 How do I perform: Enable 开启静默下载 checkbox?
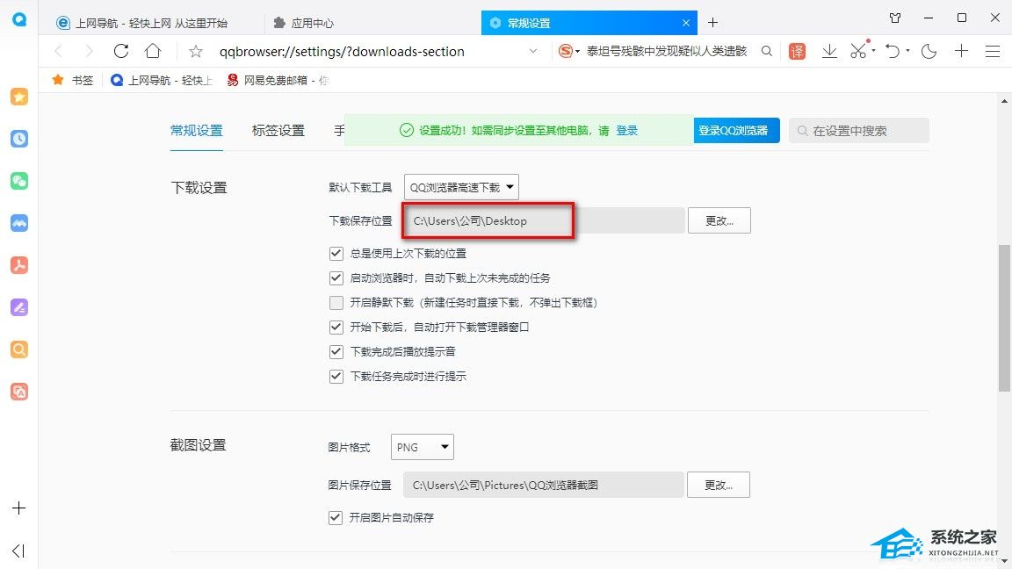coord(336,303)
